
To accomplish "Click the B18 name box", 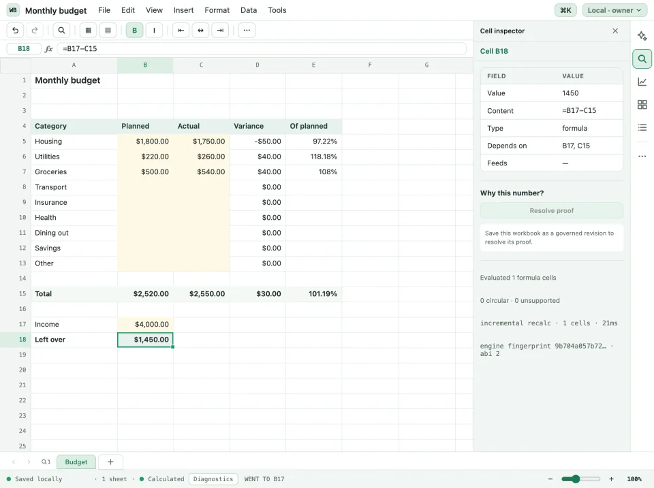I will click(x=24, y=49).
